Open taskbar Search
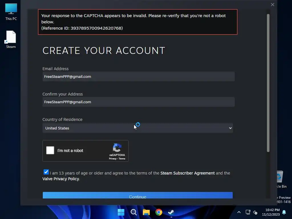The height and width of the screenshot is (219, 292). [134, 212]
